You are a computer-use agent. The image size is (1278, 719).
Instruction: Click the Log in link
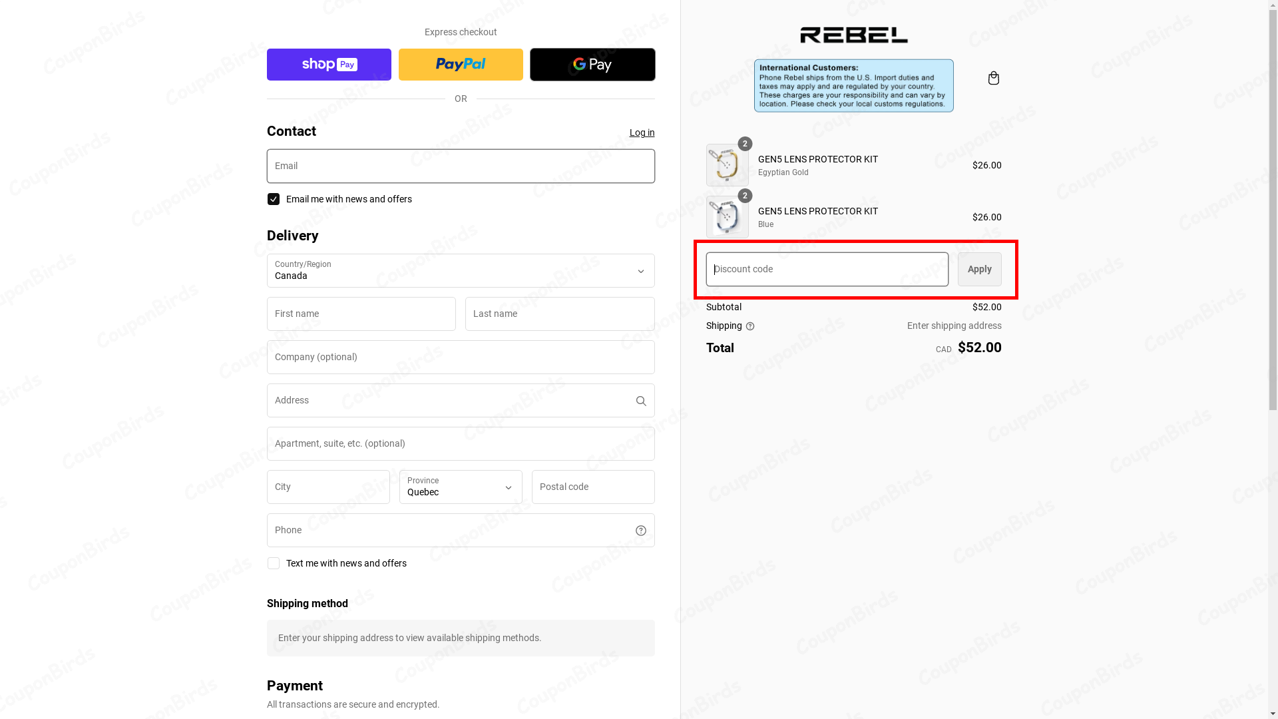[x=641, y=132]
